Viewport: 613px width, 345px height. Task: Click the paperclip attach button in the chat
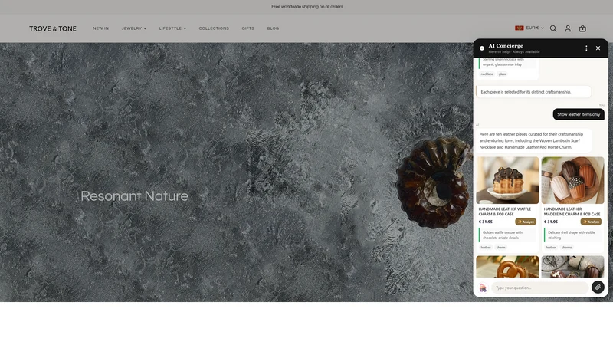tap(598, 287)
